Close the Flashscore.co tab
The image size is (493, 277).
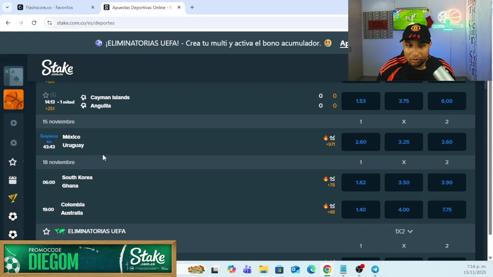[92, 7]
